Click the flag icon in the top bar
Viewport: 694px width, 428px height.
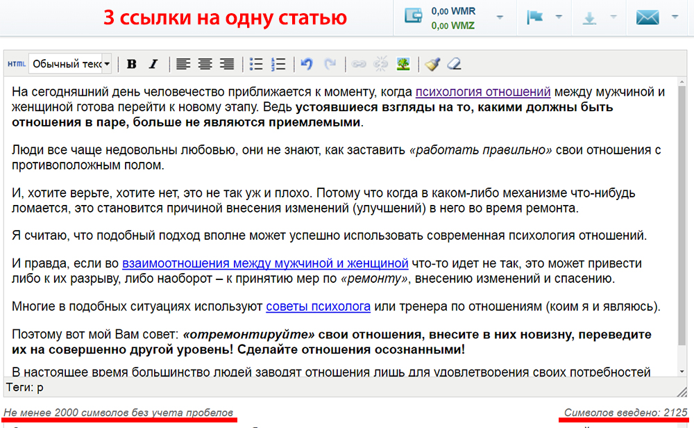tap(535, 18)
